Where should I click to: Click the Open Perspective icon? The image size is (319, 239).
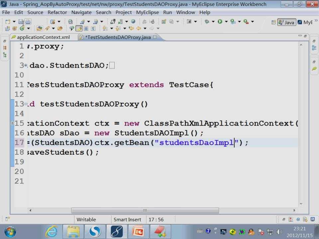[x=273, y=22]
